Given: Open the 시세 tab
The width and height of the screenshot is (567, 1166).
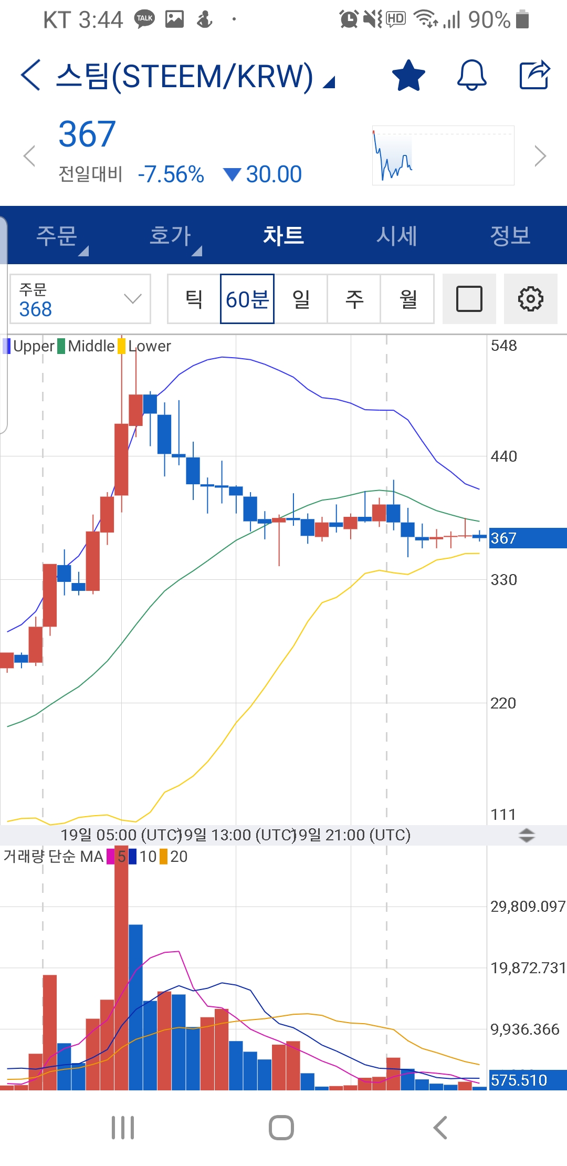Looking at the screenshot, I should click(397, 235).
